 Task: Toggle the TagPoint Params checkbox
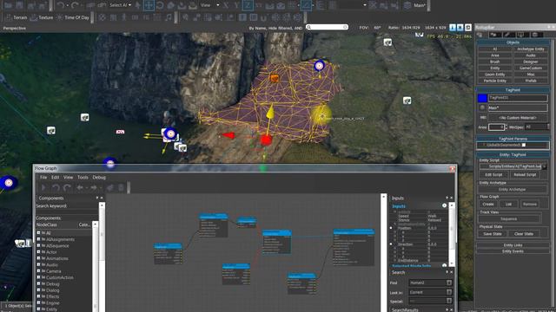[x=524, y=145]
